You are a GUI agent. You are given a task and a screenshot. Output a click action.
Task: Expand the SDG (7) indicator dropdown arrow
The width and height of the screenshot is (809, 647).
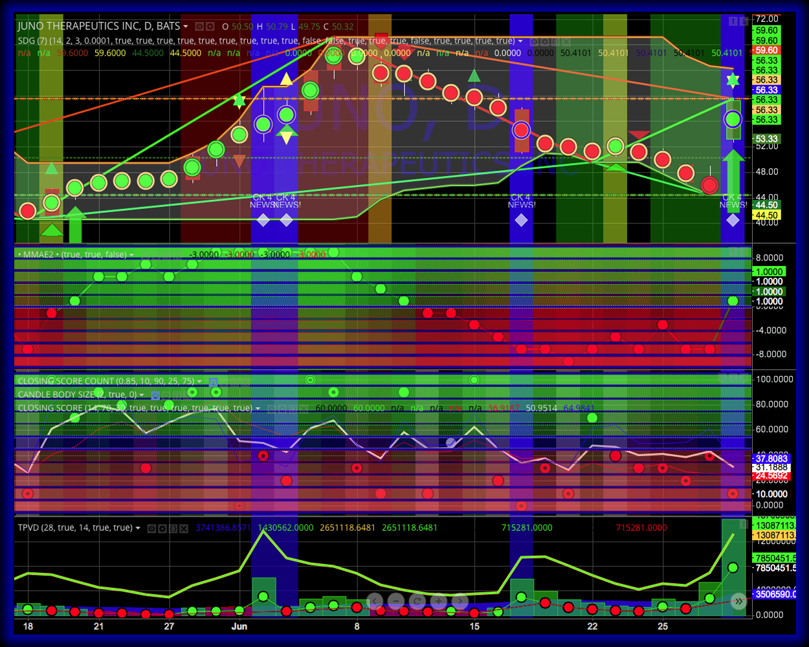click(x=520, y=41)
